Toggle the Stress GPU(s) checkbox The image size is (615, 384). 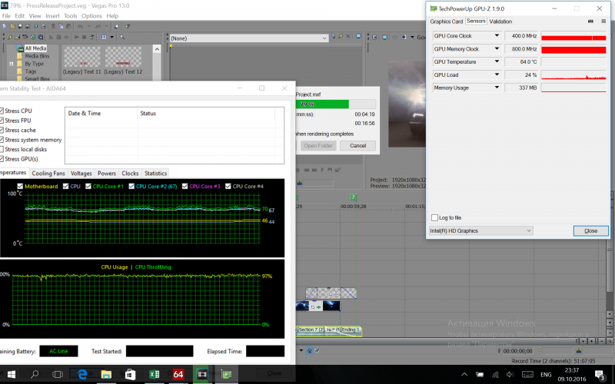click(2, 159)
